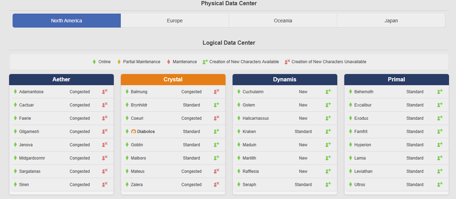The image size is (456, 199).
Task: Open the Oceania data center tab
Action: pyautogui.click(x=283, y=21)
